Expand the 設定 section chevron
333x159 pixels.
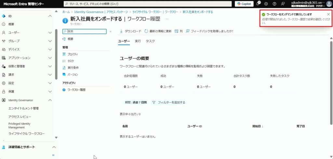coord(50,83)
